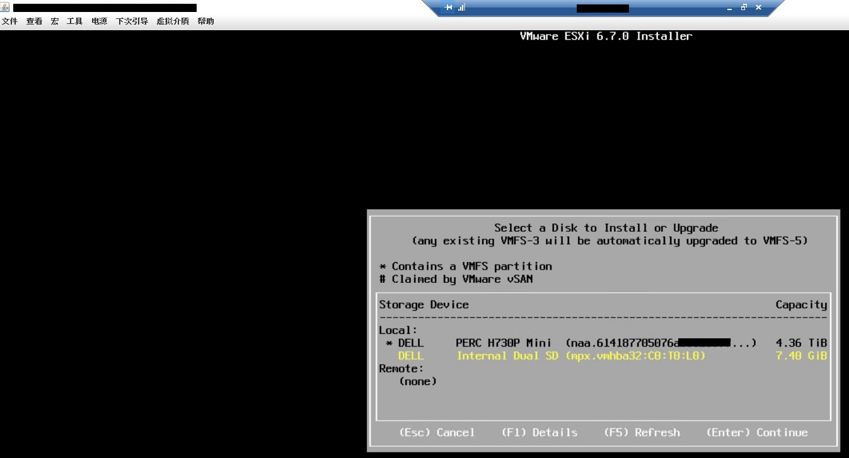The width and height of the screenshot is (849, 458).
Task: Close the remote session from connection bar
Action: (758, 8)
